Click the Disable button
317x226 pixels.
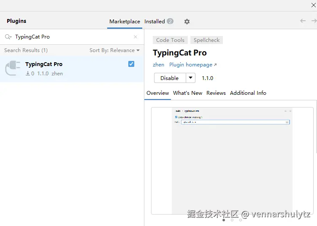tap(170, 78)
